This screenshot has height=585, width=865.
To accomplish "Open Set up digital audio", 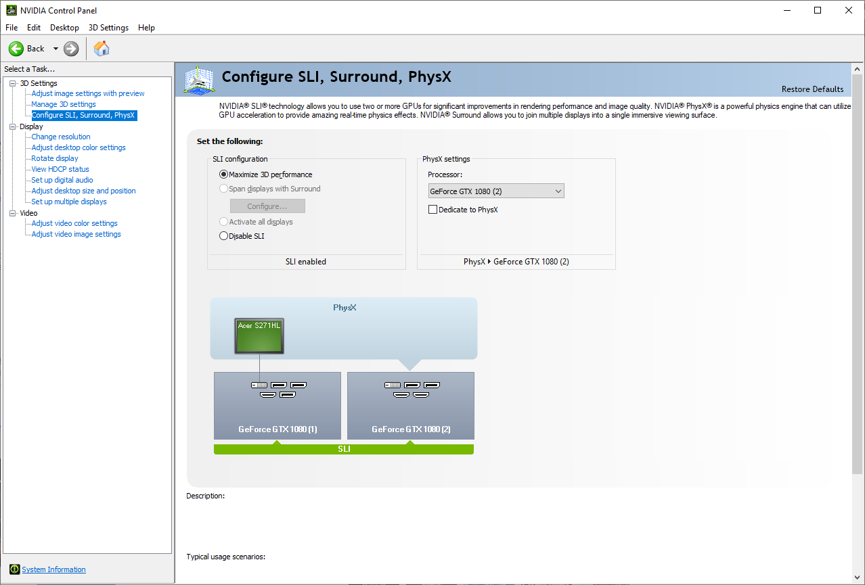I will point(62,180).
